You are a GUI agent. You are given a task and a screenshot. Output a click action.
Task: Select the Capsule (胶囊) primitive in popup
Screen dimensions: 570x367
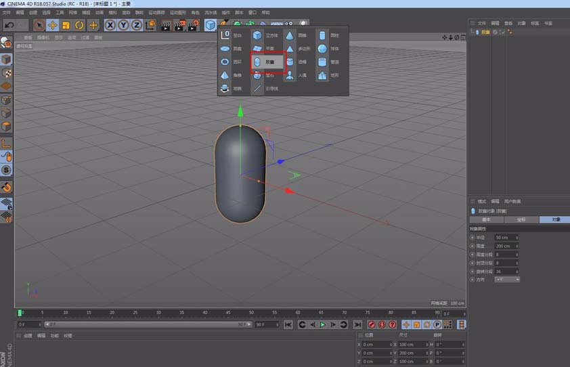266,62
